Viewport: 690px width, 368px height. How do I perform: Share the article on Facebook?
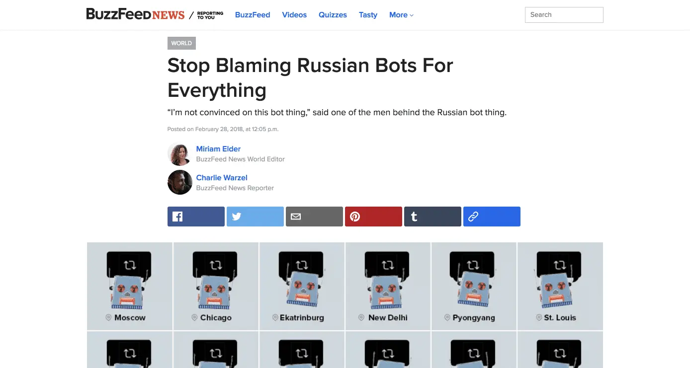click(x=196, y=217)
